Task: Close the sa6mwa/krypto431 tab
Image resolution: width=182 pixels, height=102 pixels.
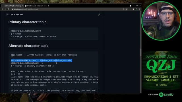Action: pyautogui.click(x=22, y=6)
